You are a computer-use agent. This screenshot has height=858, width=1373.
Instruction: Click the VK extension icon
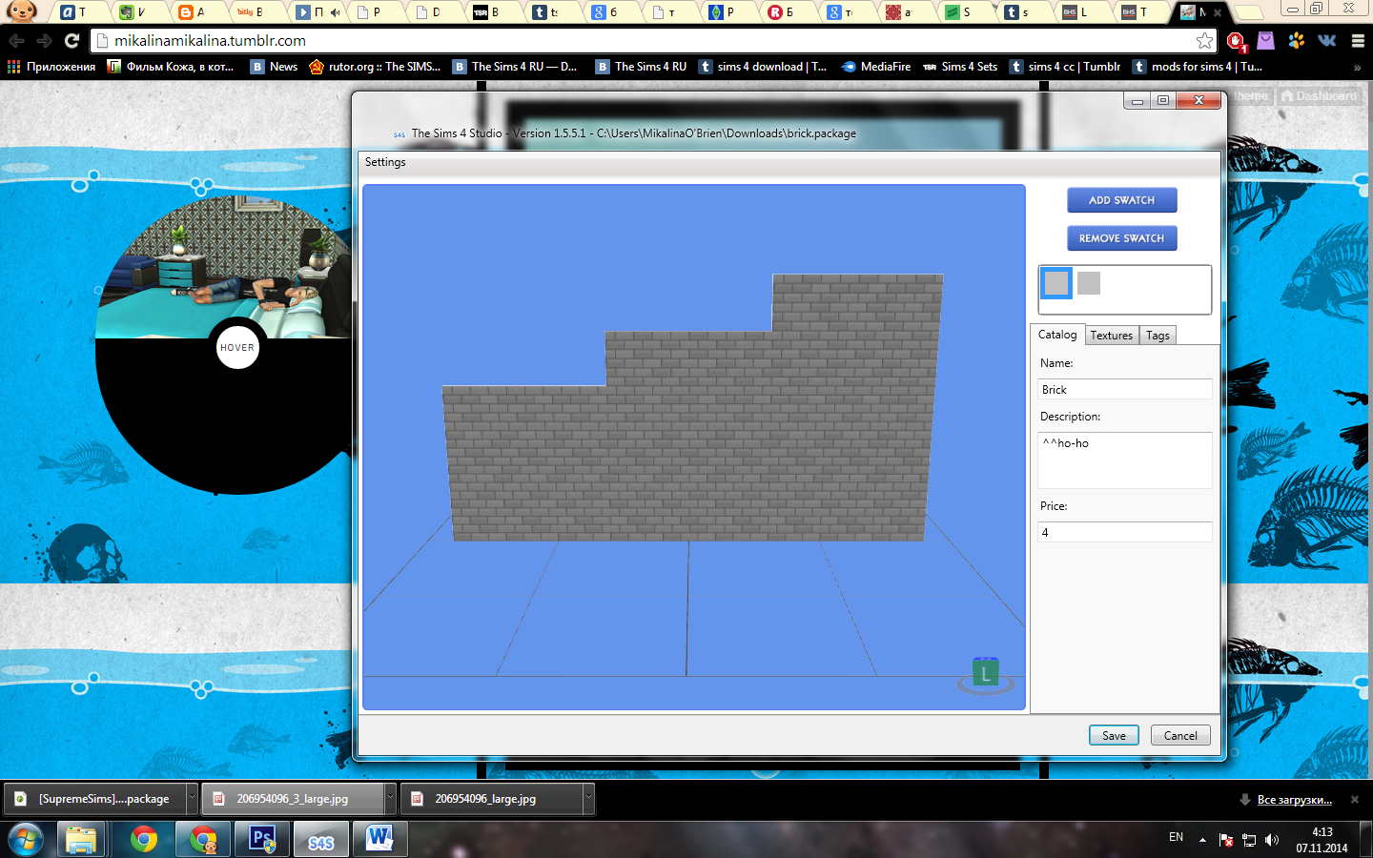(x=1326, y=41)
